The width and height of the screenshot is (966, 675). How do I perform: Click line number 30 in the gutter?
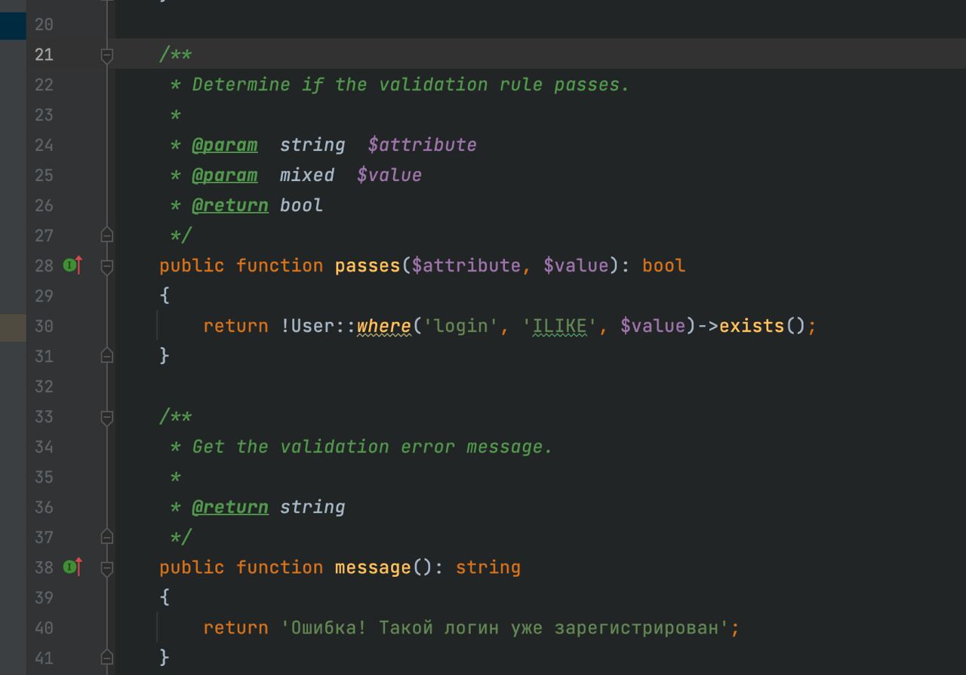click(44, 326)
